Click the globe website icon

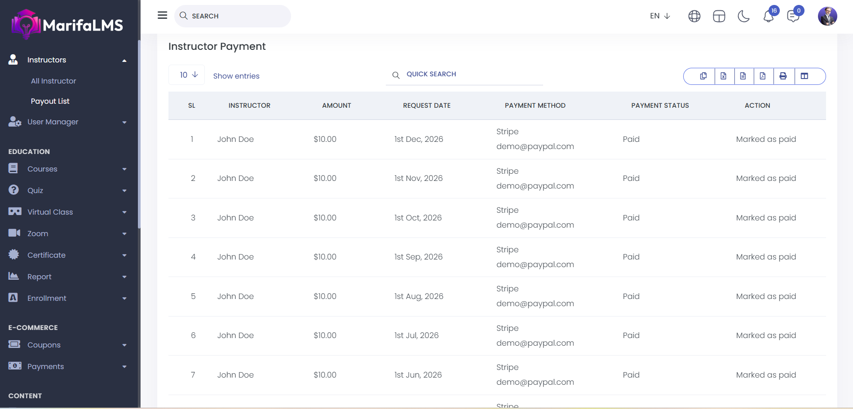tap(694, 17)
